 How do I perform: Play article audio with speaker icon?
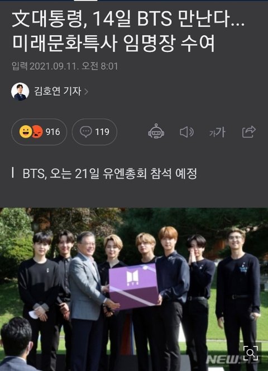[186, 132]
